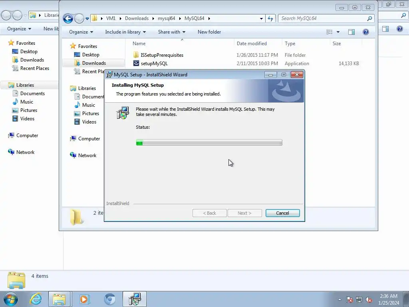This screenshot has width=409, height=307.
Task: Open Organize menu in the Libraries window
Action: [x=19, y=29]
